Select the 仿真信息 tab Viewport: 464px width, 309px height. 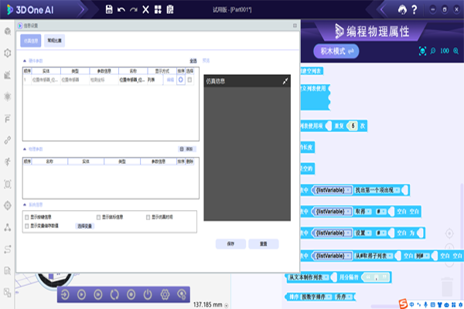click(31, 39)
